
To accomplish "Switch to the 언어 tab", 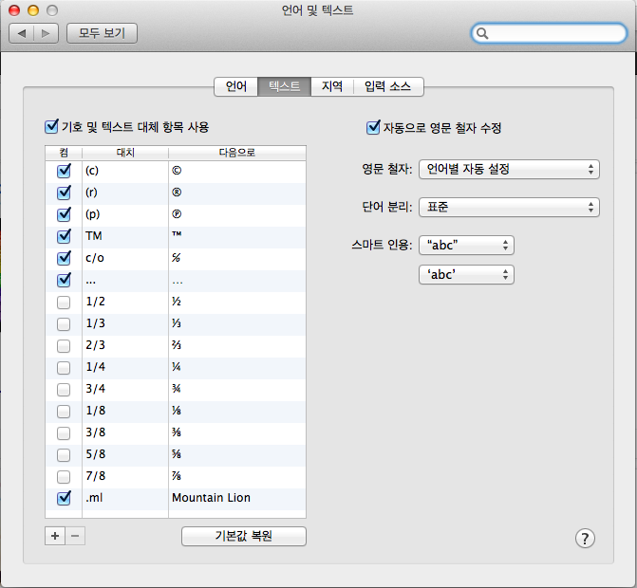I will coord(236,86).
